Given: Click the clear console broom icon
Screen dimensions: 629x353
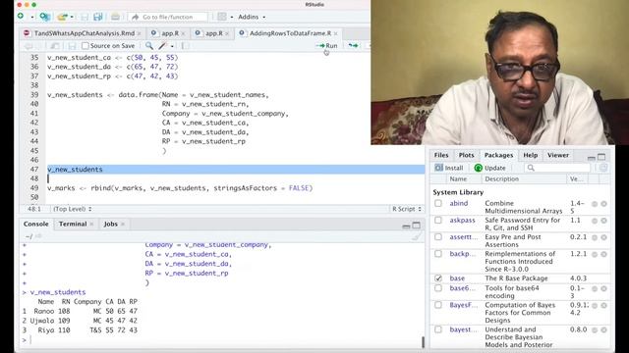Looking at the screenshot, I should [x=417, y=236].
